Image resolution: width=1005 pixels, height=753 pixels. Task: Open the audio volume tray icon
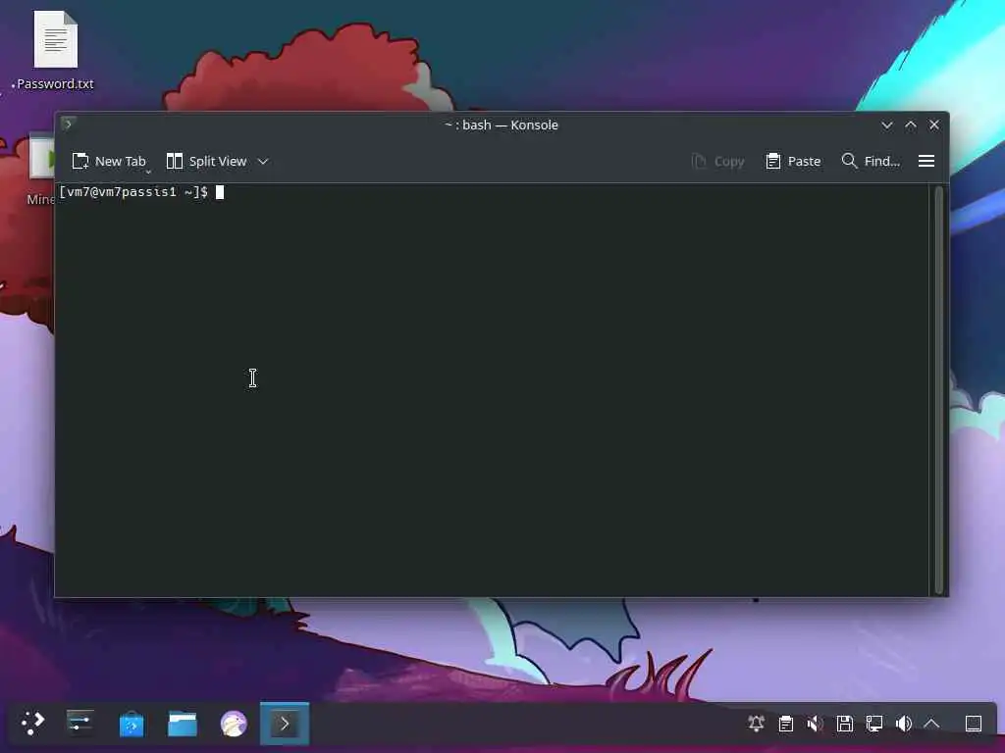[x=904, y=724]
